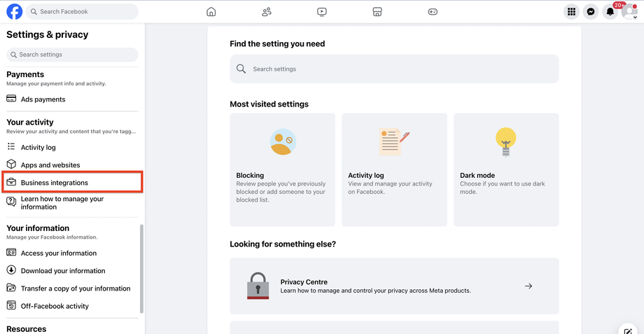
Task: Select Apps and websites
Action: point(50,165)
